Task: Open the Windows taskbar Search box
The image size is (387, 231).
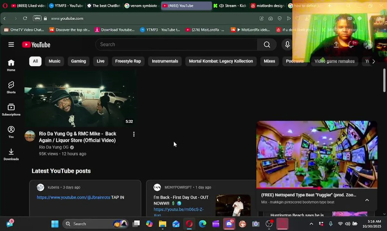Action: point(95,224)
